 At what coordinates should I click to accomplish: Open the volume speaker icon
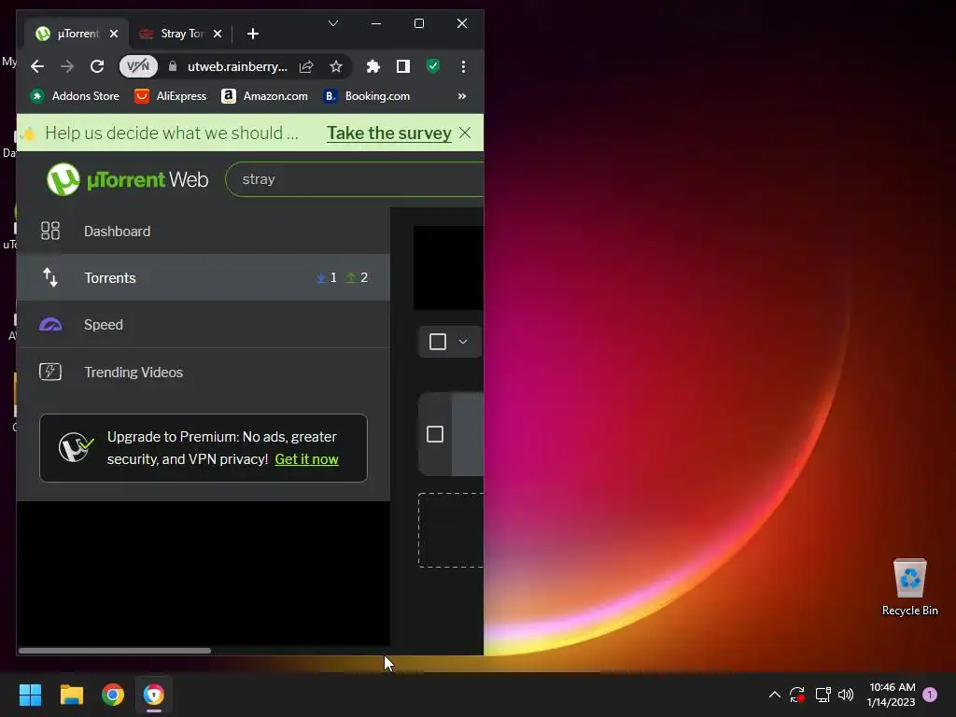tap(846, 695)
